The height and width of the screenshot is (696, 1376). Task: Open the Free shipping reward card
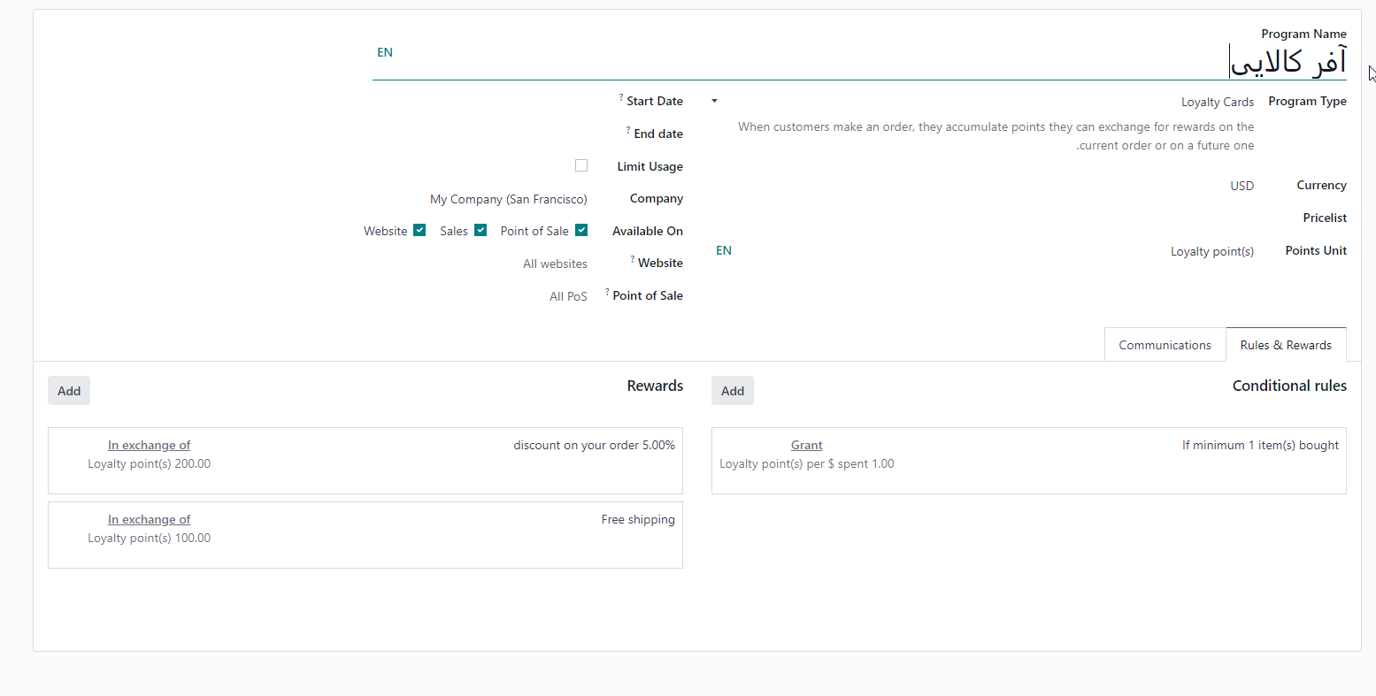click(365, 534)
